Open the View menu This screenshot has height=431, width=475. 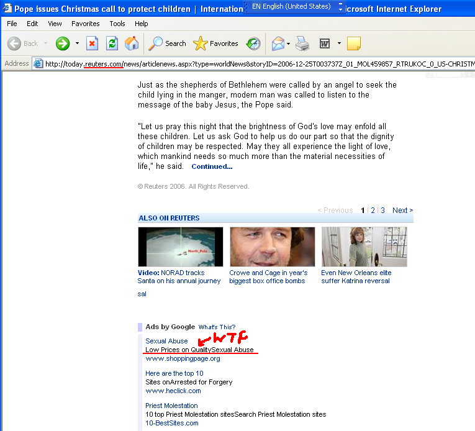tap(55, 24)
